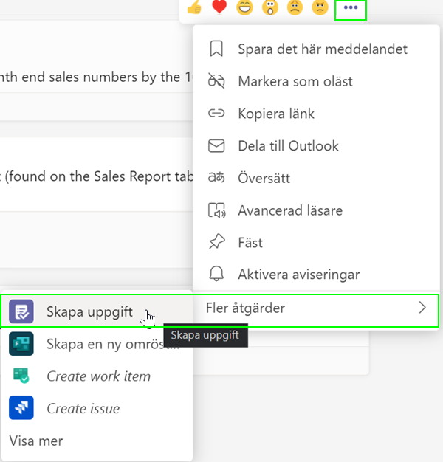Click the Skapa uppgift tasks icon
Screen dimensions: 443x462
[x=21, y=311]
